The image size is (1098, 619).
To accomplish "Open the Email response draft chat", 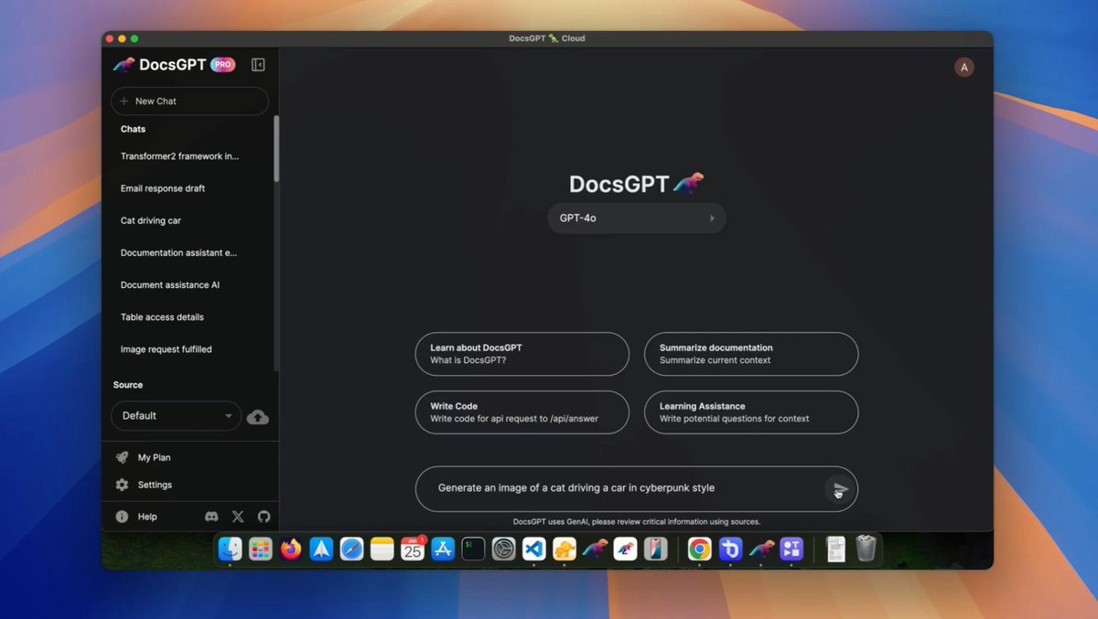I will tap(163, 188).
